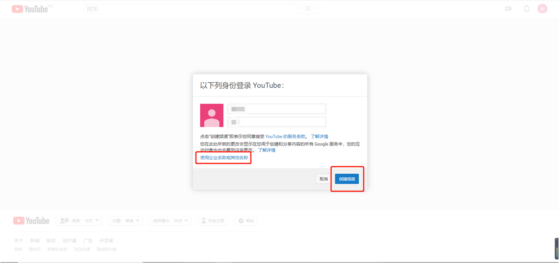Click the 取消 button

click(x=324, y=179)
